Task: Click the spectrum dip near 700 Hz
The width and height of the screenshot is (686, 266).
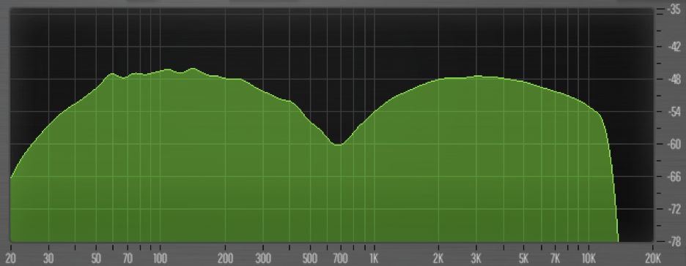Action: click(x=337, y=145)
